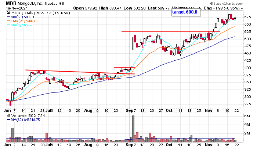This screenshot has width=257, height=148.
Task: Click the 4M volume axis label
Action: pos(247,125)
